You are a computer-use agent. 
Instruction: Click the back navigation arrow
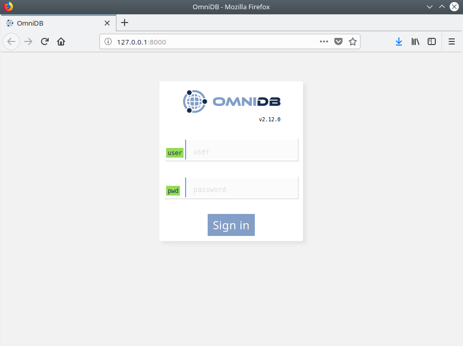11,42
